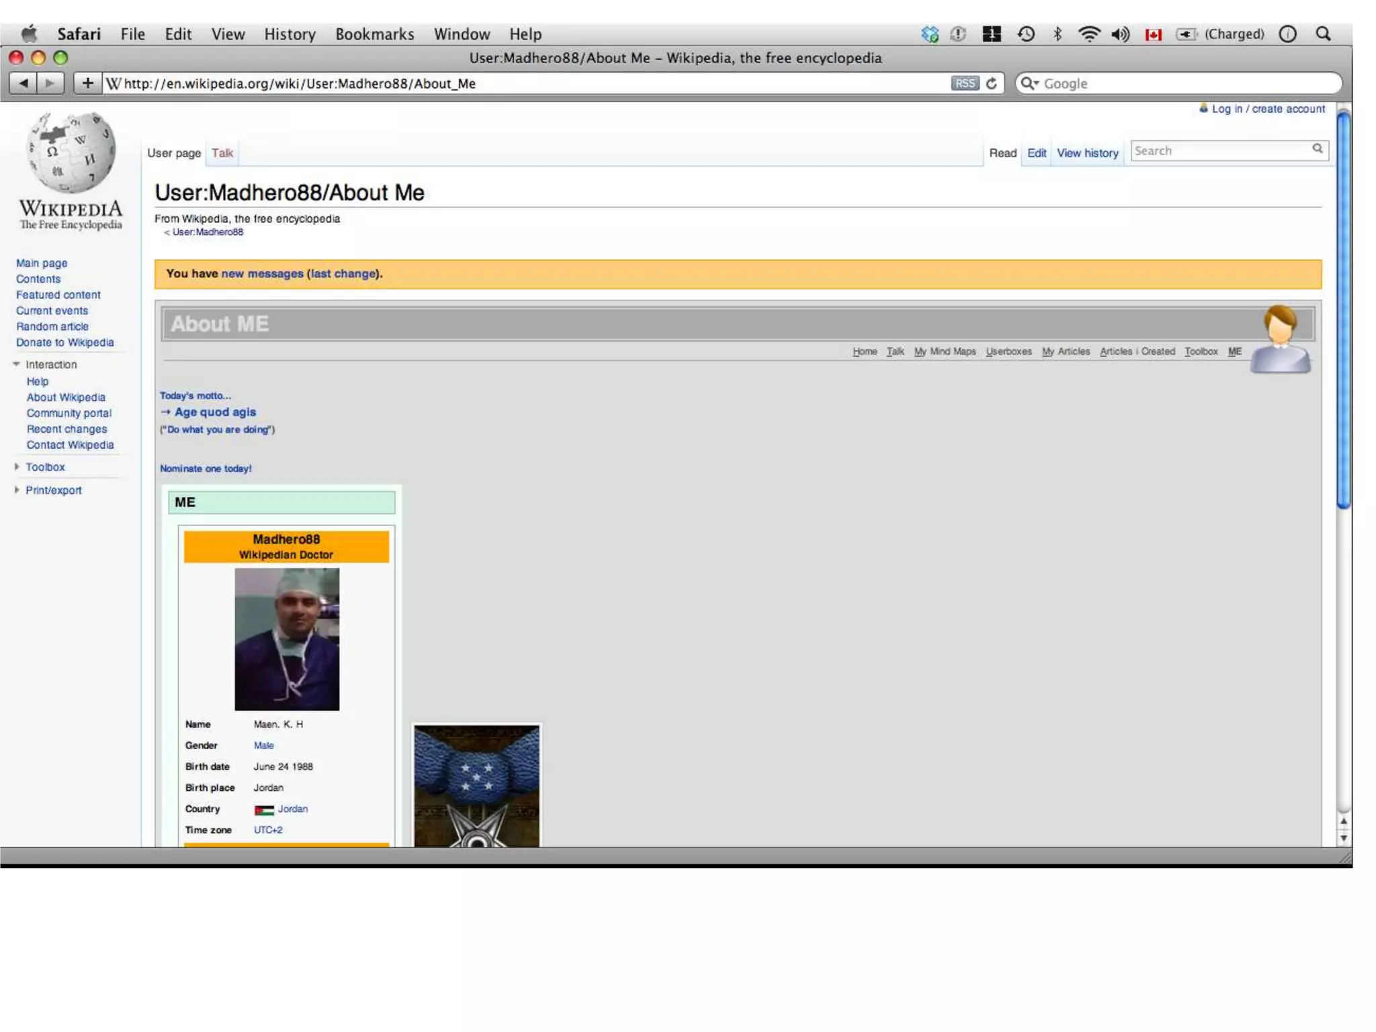Open the Wi-Fi status menu
Screen dimensions: 1376x1032
pyautogui.click(x=1088, y=34)
